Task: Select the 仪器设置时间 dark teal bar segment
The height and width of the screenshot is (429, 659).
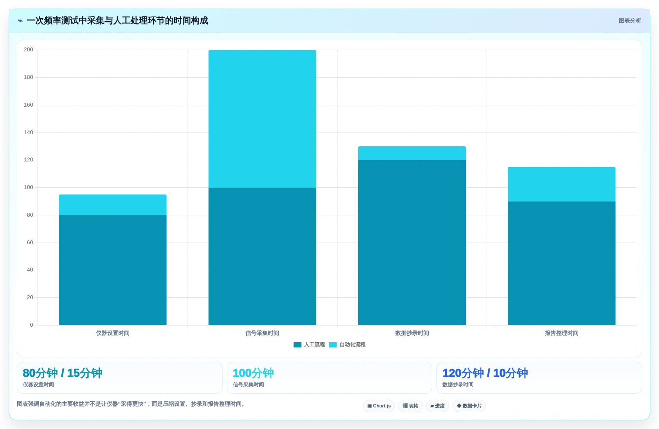Action: pyautogui.click(x=113, y=270)
